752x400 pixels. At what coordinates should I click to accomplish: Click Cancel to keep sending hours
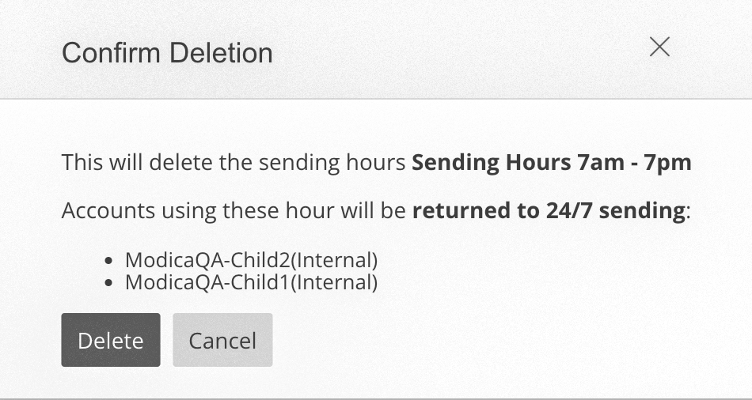(x=222, y=340)
